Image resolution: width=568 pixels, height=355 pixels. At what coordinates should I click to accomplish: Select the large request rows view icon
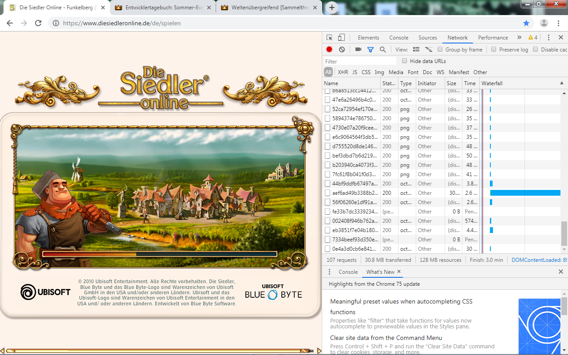416,50
